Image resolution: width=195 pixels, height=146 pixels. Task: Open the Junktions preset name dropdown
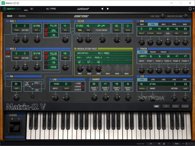coord(83,9)
